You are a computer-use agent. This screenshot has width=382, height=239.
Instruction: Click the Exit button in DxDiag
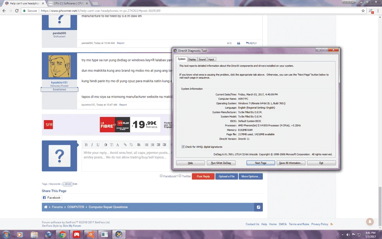(x=322, y=163)
